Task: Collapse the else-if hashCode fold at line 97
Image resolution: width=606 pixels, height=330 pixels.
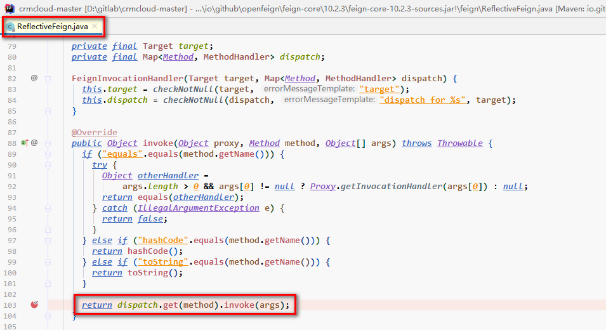Action: 48,241
